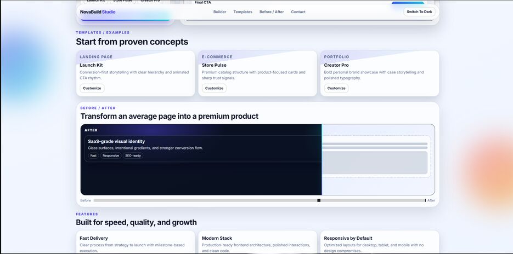Image resolution: width=513 pixels, height=254 pixels.
Task: Click the NovaBuild Studio logo
Action: coord(98,11)
